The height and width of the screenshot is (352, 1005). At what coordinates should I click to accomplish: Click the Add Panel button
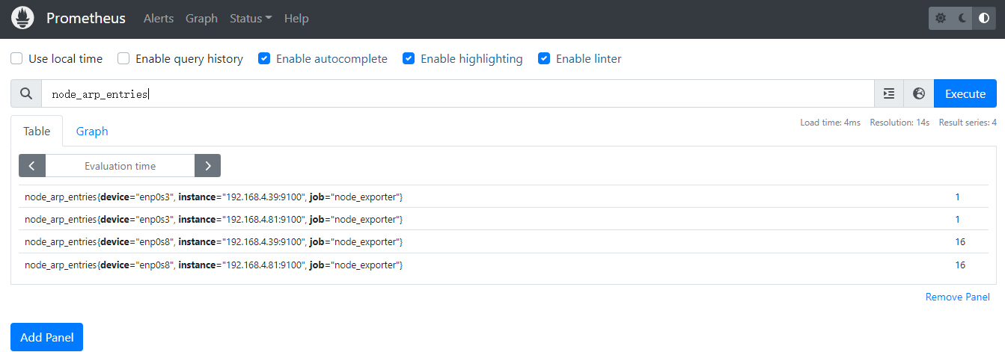(x=47, y=337)
